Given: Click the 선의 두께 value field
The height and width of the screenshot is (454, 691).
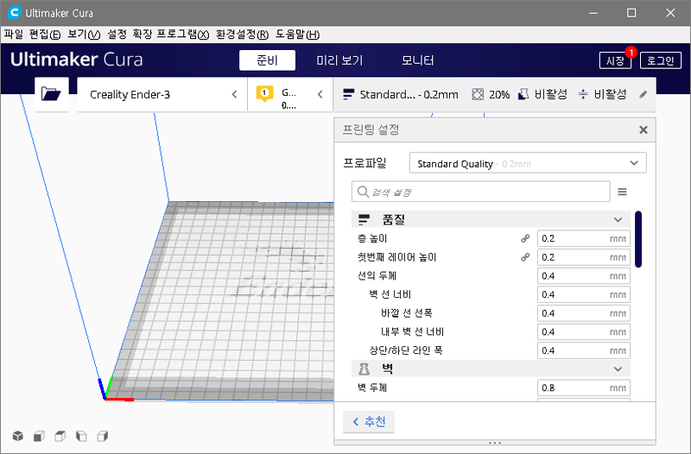Looking at the screenshot, I should (584, 276).
